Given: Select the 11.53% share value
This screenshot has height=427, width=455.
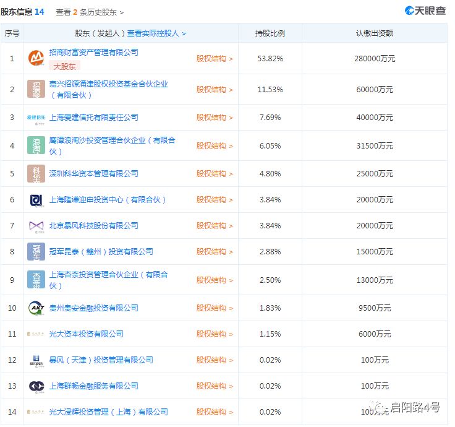Looking at the screenshot, I should click(x=270, y=90).
